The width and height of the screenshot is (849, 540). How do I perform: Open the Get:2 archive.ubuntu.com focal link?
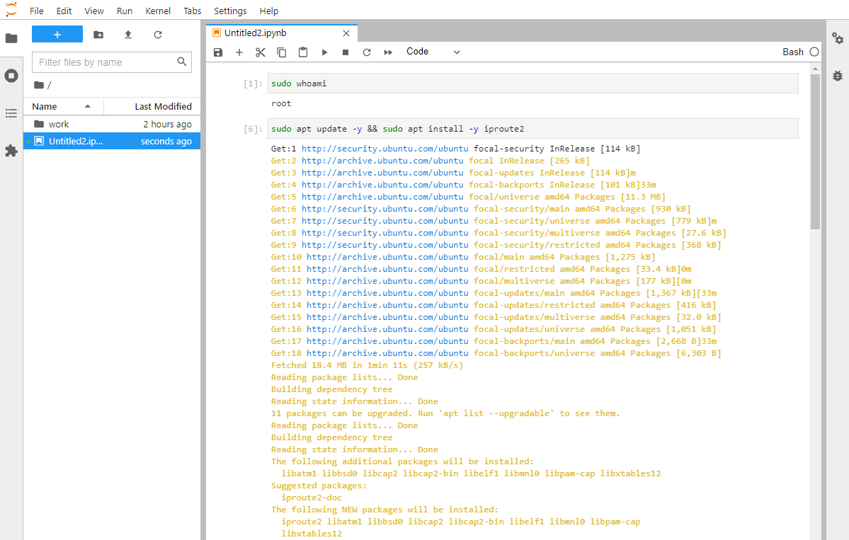coord(382,161)
